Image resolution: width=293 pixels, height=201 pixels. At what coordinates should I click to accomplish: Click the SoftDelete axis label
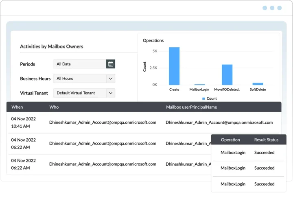[x=258, y=90]
